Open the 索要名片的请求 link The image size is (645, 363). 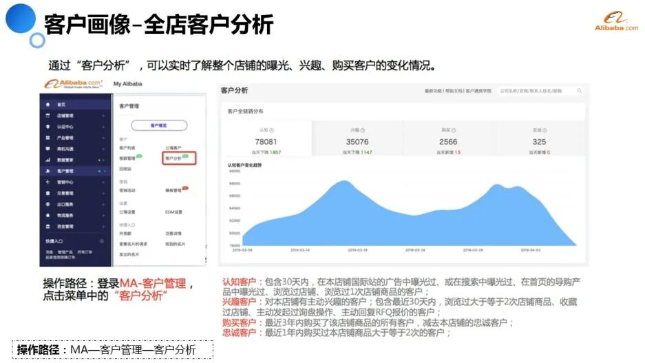134,244
